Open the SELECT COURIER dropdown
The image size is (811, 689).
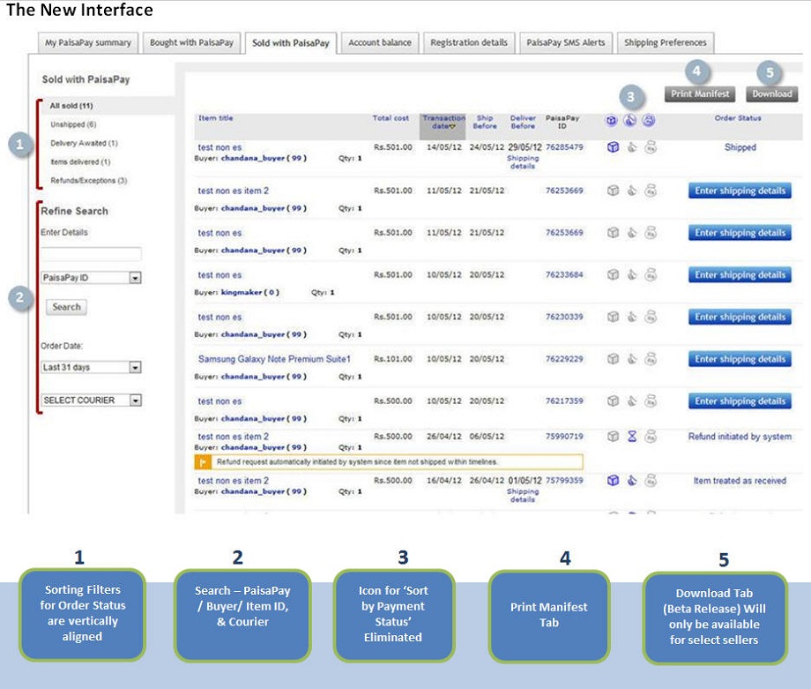click(x=91, y=401)
